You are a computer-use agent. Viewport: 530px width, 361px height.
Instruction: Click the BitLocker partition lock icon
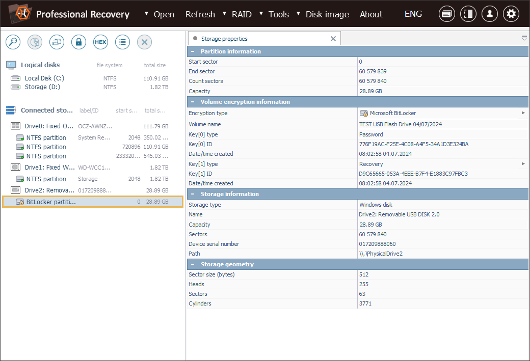[20, 202]
